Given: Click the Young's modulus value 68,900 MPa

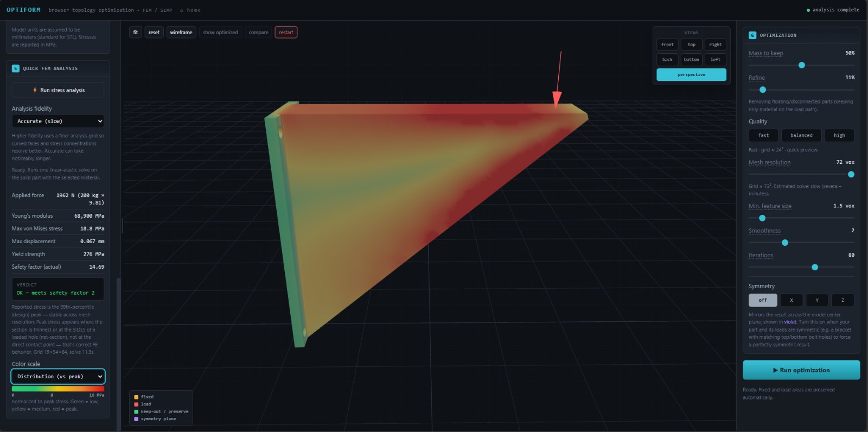Looking at the screenshot, I should click(90, 216).
